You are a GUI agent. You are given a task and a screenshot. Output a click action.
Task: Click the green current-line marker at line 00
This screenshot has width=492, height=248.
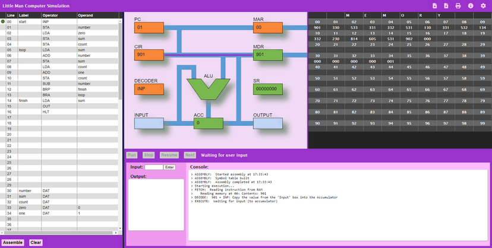point(3,21)
